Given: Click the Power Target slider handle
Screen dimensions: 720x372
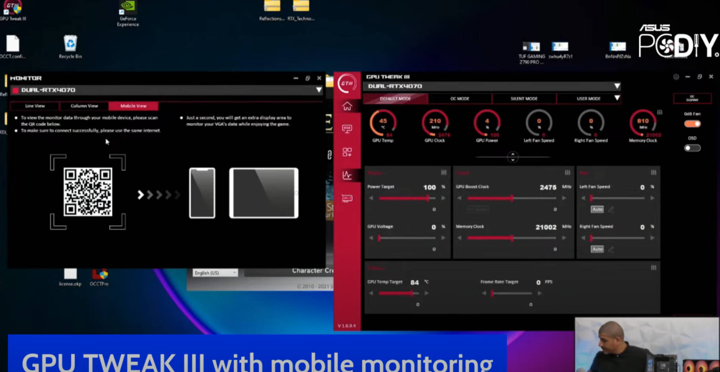Looking at the screenshot, I should [428, 198].
